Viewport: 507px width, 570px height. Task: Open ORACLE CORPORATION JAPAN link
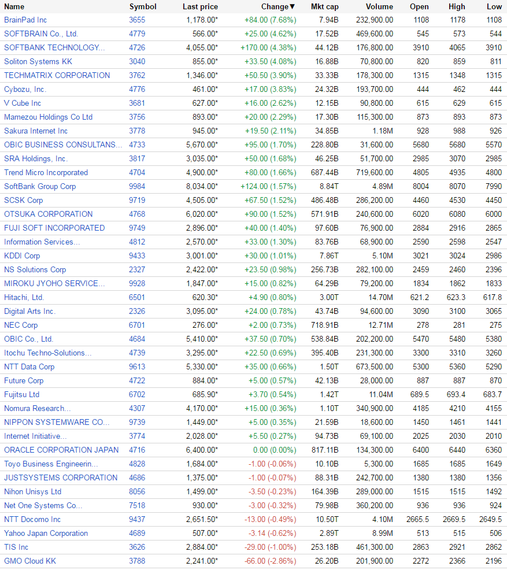pos(61,450)
